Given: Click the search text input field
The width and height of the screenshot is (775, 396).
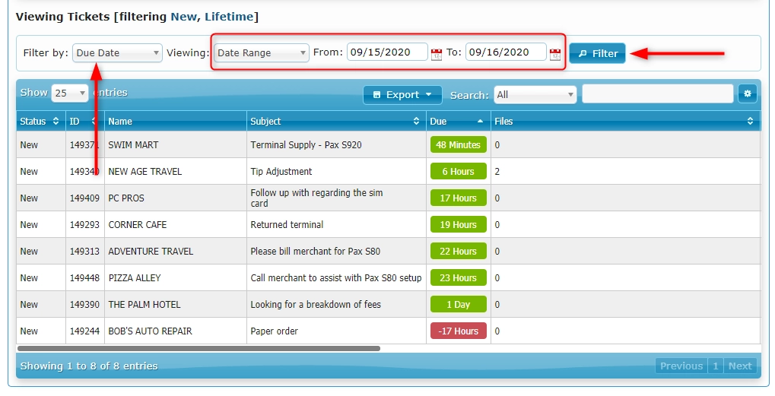Looking at the screenshot, I should [x=658, y=94].
